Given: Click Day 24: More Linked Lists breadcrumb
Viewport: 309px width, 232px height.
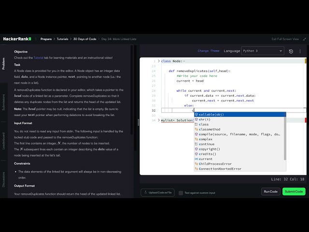Looking at the screenshot, I should [119, 39].
